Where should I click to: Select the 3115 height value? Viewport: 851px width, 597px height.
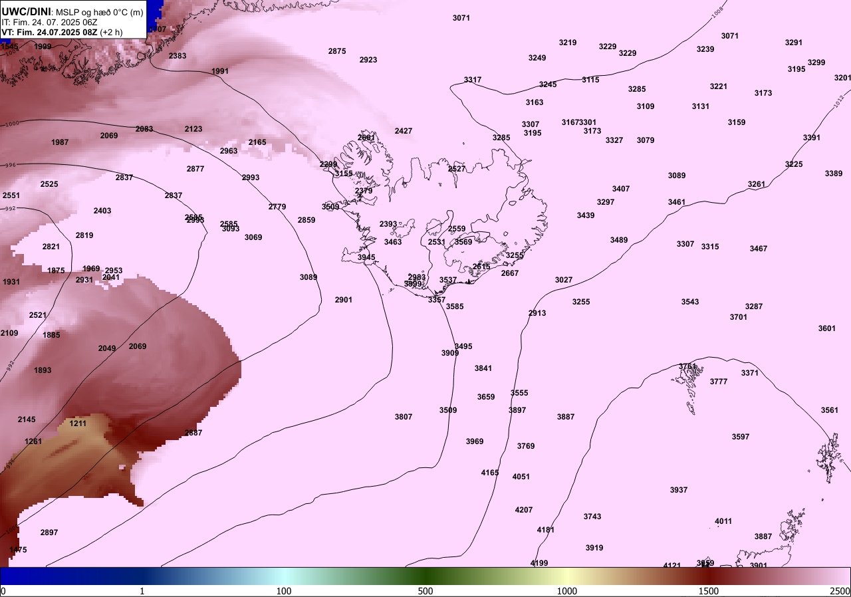(x=590, y=80)
